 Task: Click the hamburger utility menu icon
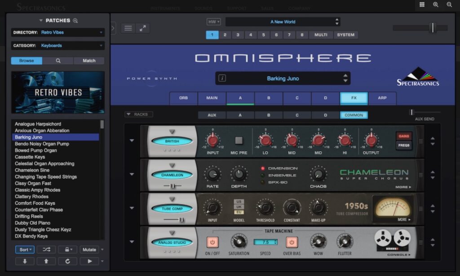click(128, 28)
